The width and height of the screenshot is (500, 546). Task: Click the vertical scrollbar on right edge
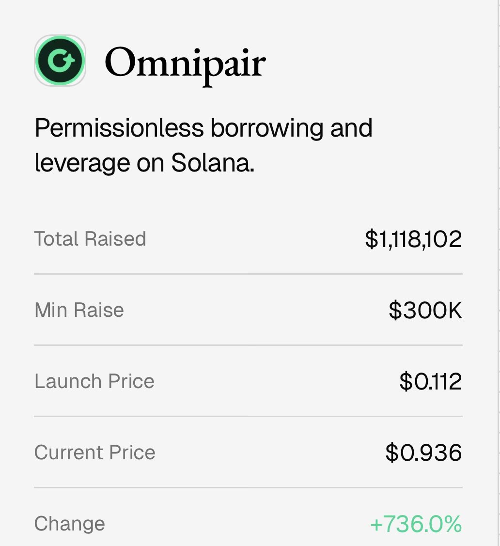click(x=499, y=271)
